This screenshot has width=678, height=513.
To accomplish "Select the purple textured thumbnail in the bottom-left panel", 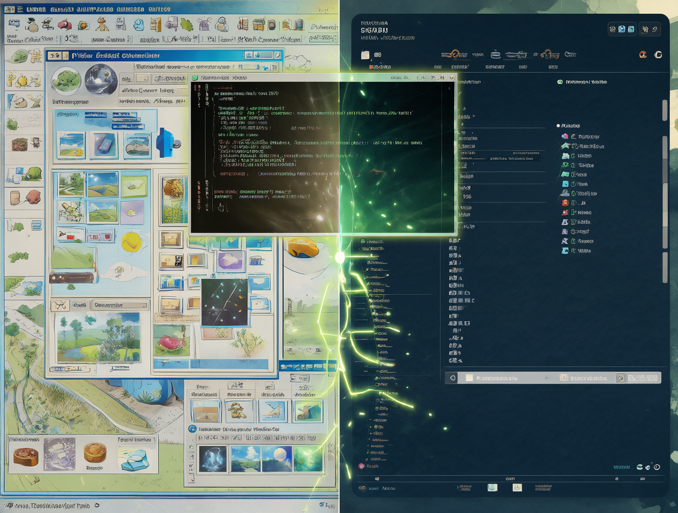I will [x=59, y=454].
